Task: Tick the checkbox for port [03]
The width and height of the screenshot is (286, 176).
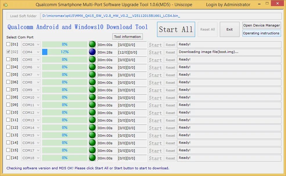Action: pos(8,59)
